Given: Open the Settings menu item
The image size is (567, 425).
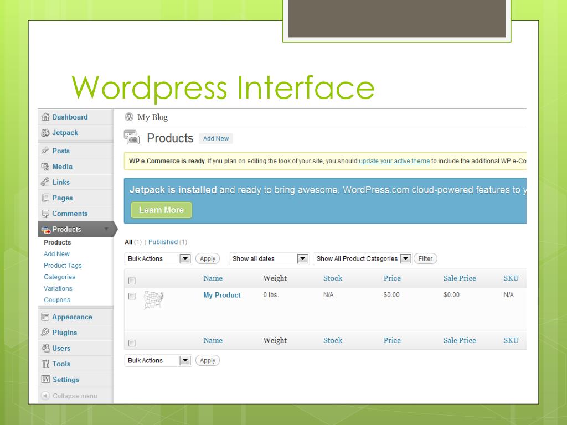Looking at the screenshot, I should [x=66, y=380].
